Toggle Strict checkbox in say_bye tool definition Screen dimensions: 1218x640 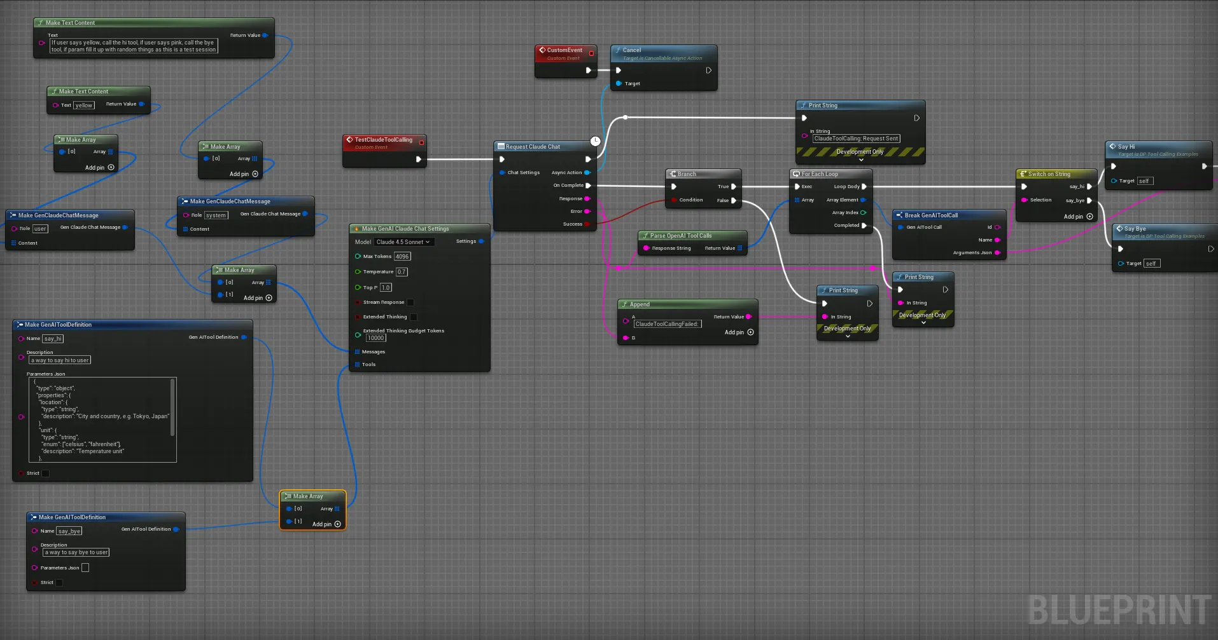tap(59, 582)
